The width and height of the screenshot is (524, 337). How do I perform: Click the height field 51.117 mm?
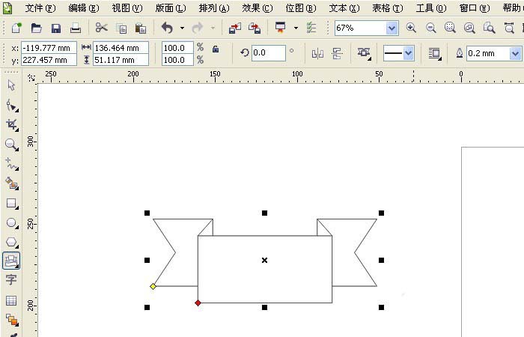121,60
